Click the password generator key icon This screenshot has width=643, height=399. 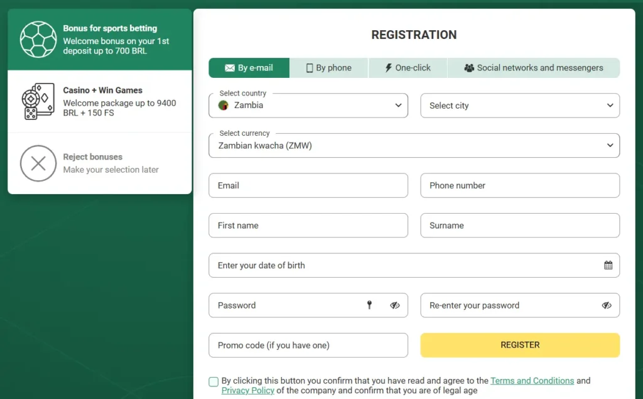[369, 305]
